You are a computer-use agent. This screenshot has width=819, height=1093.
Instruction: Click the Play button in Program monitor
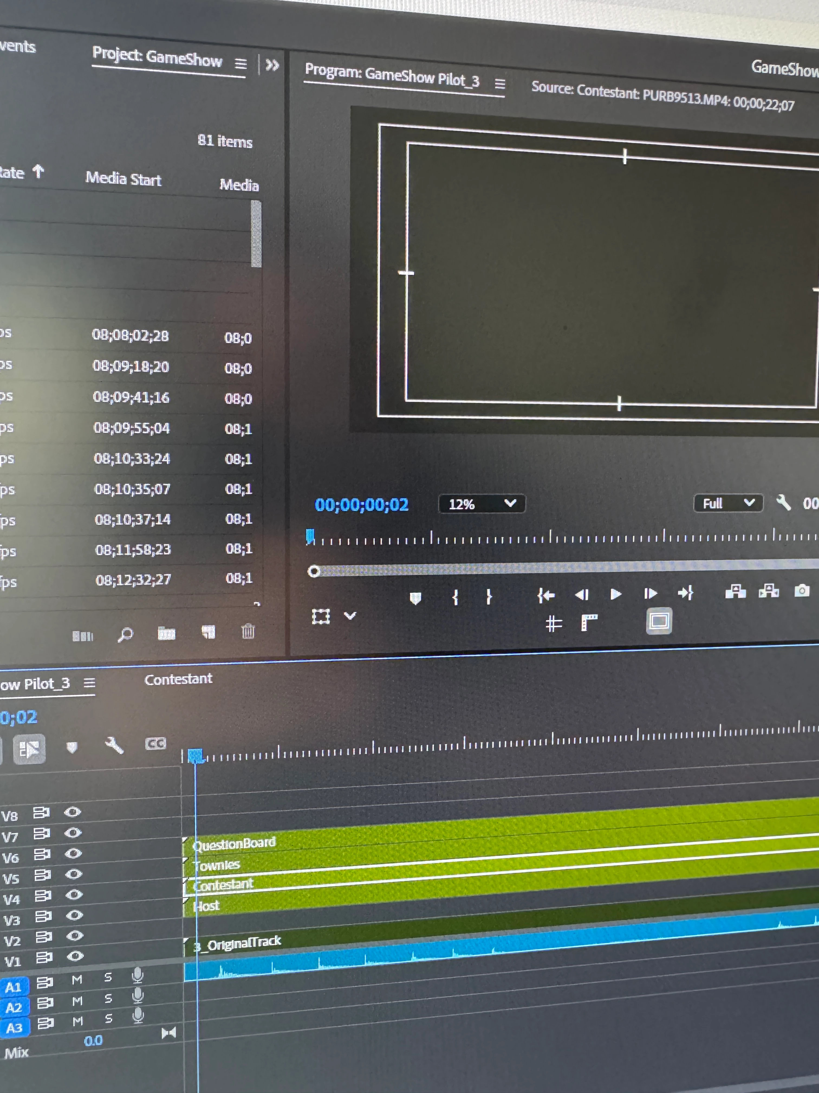tap(615, 593)
